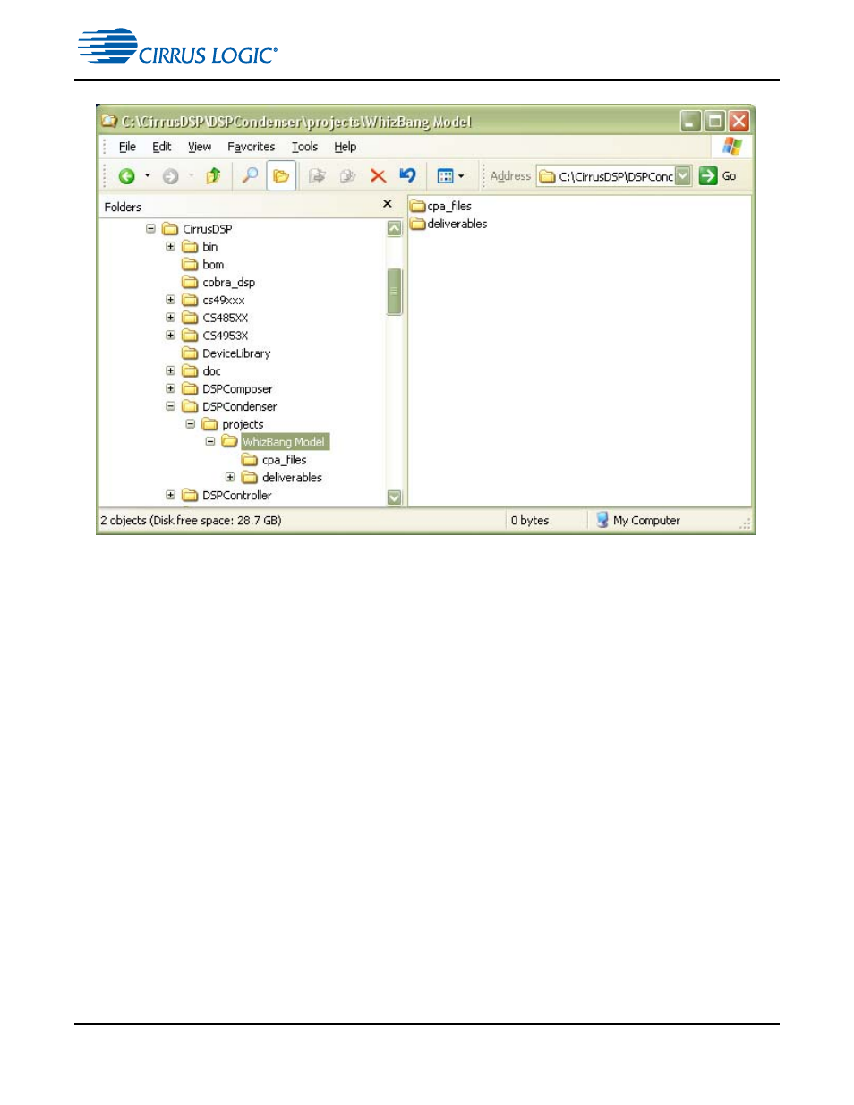Click the address field path text
The width and height of the screenshot is (854, 1105).
coord(616,177)
